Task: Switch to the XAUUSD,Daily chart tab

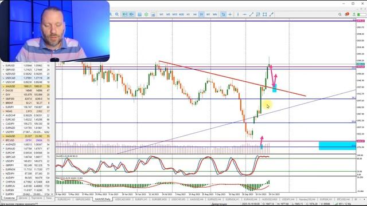Action: point(103,200)
